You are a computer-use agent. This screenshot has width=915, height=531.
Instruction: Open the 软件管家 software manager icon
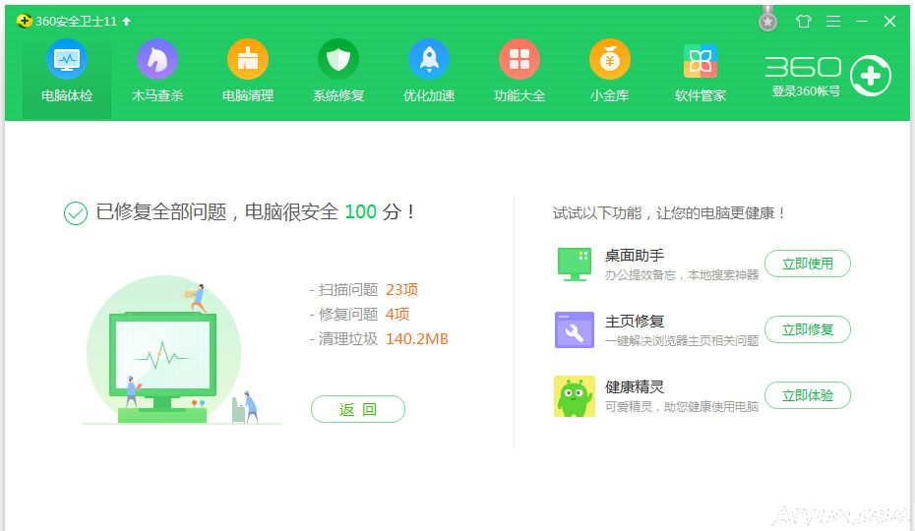(x=701, y=61)
